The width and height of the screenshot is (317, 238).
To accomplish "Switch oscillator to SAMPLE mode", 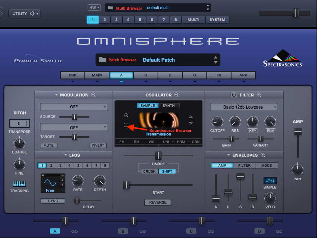I will point(148,106).
